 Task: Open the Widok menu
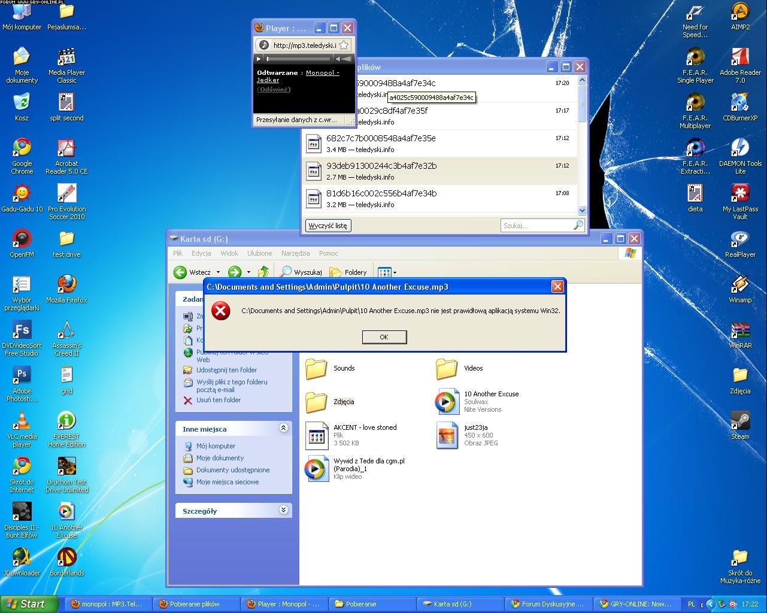[229, 253]
